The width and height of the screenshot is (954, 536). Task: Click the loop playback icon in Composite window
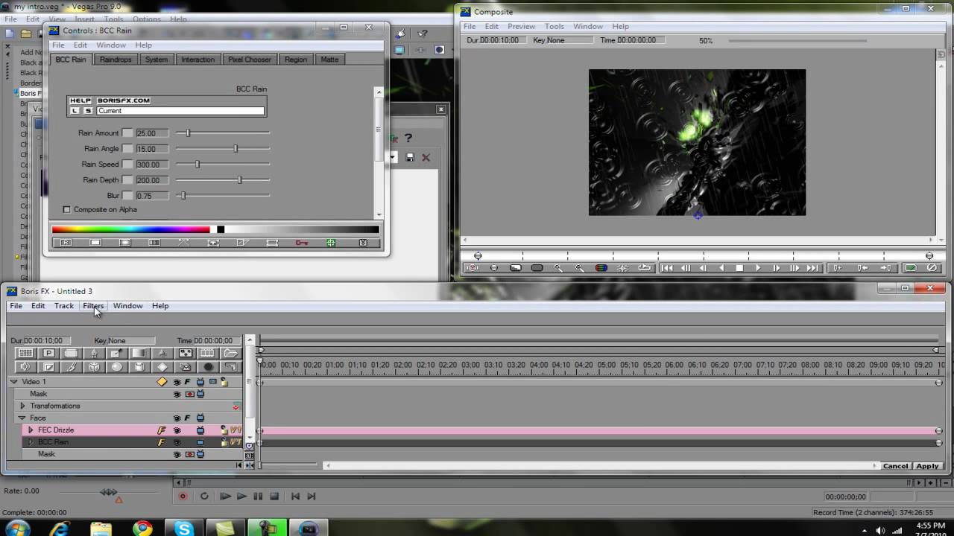[645, 268]
